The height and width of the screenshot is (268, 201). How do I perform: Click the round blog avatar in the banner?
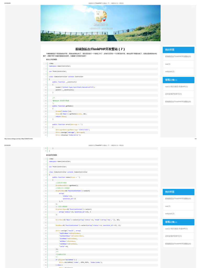tap(100, 16)
